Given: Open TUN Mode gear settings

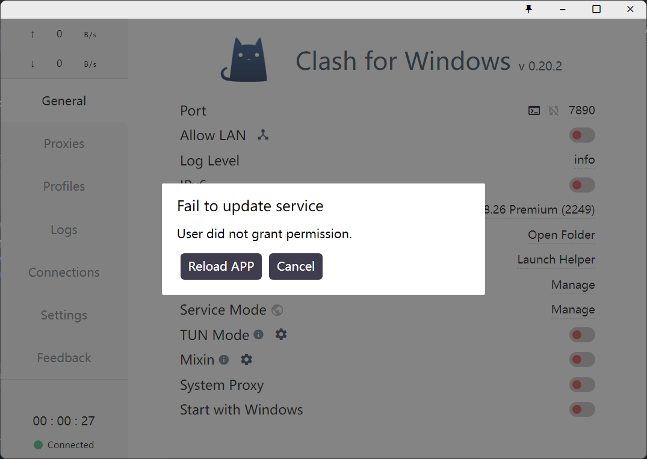Looking at the screenshot, I should [x=281, y=334].
